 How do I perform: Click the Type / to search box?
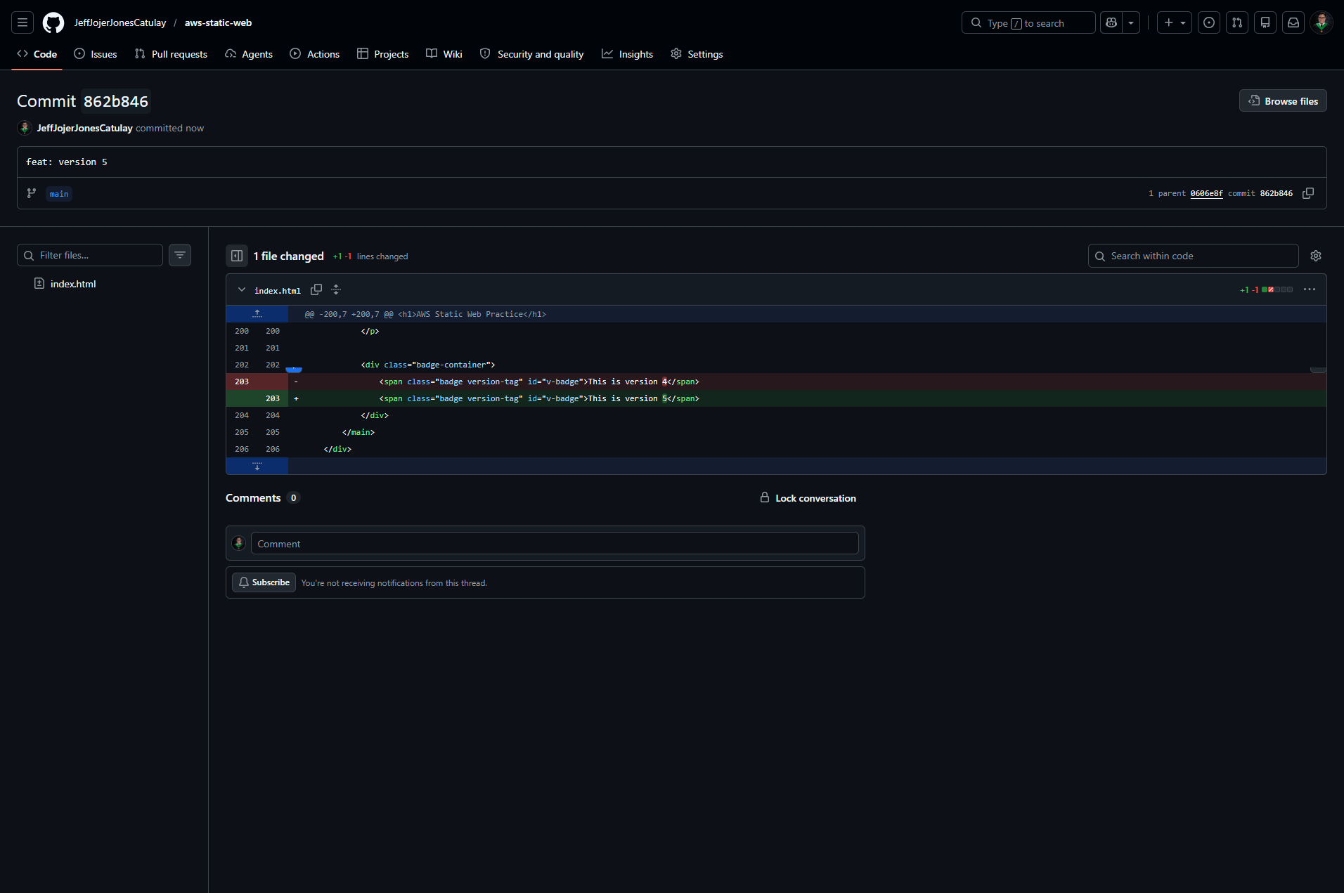(x=1028, y=22)
